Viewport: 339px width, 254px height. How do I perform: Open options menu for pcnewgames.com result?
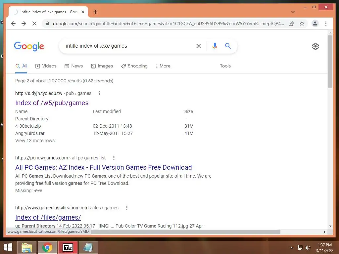pyautogui.click(x=114, y=158)
